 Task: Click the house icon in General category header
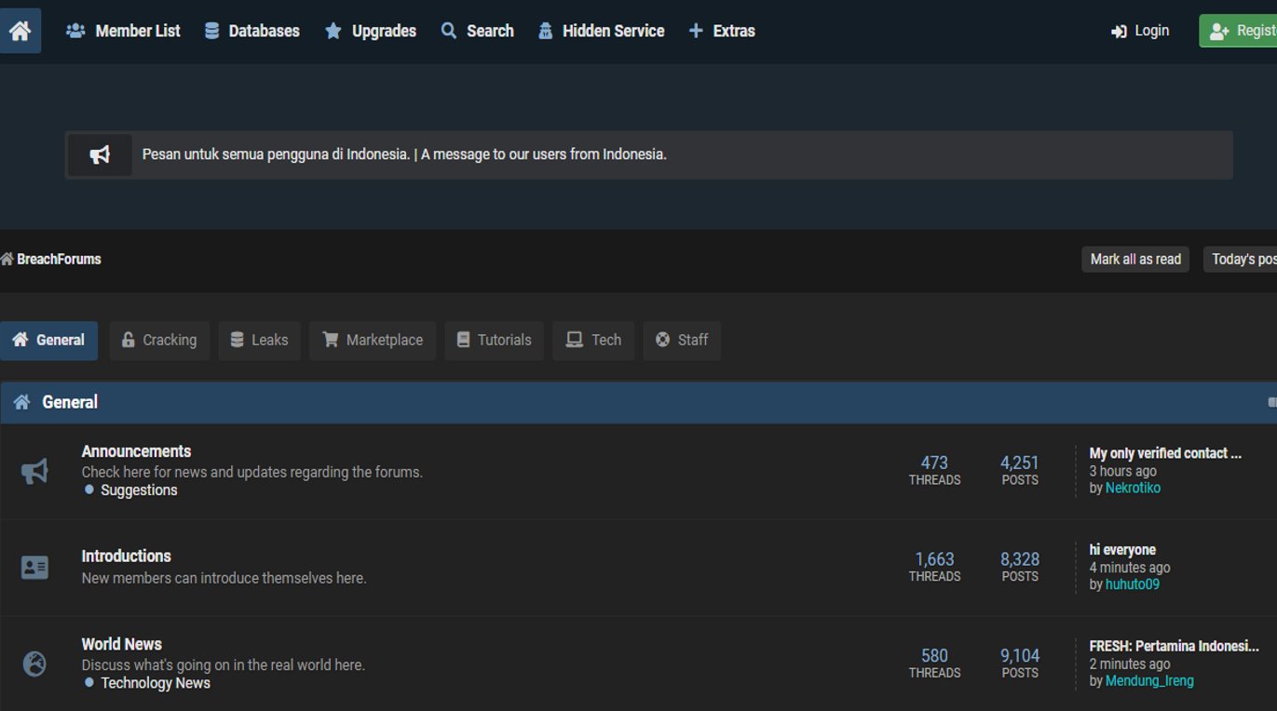pyautogui.click(x=21, y=402)
